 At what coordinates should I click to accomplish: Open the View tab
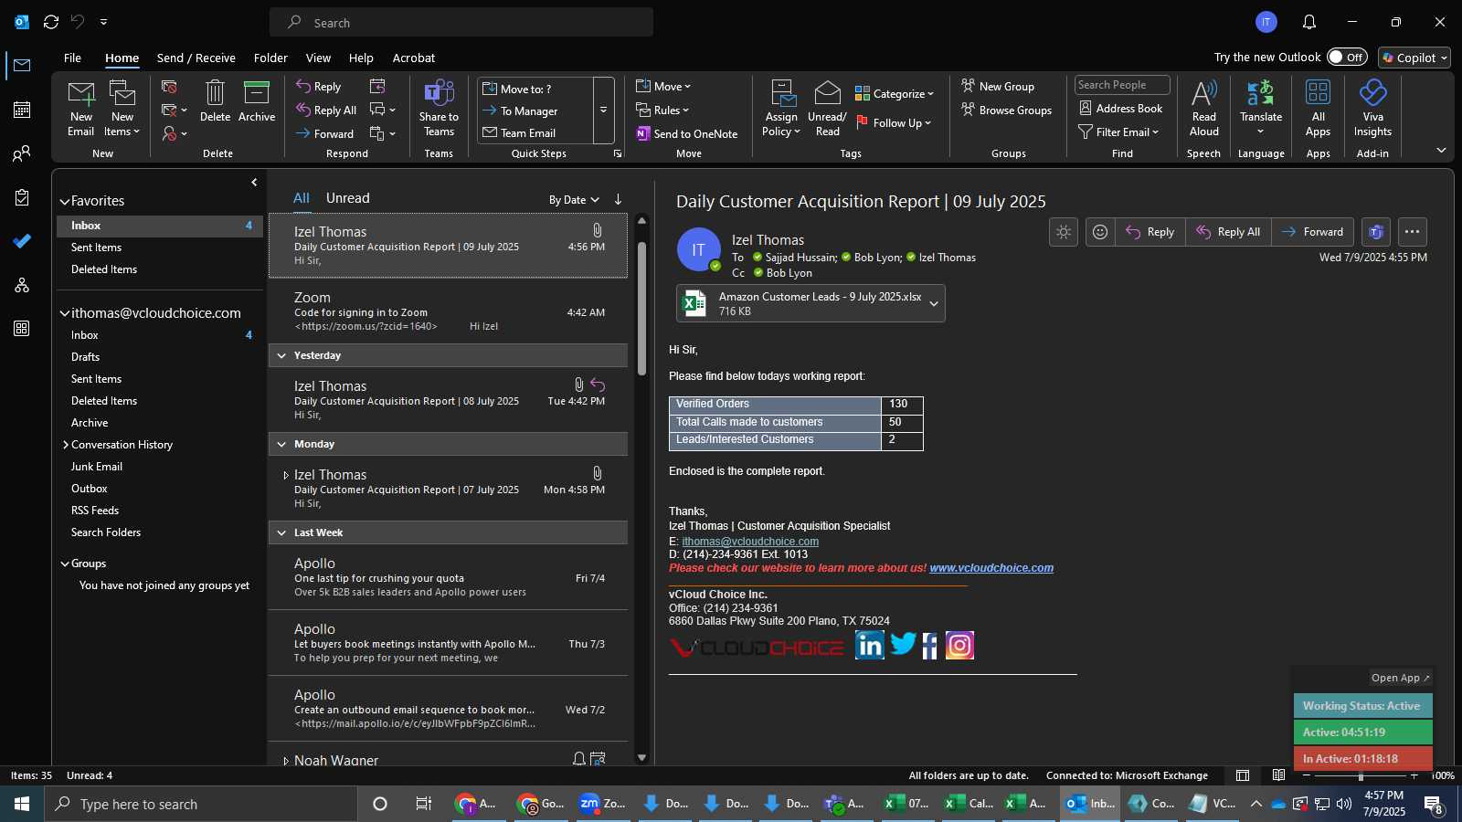tap(318, 58)
